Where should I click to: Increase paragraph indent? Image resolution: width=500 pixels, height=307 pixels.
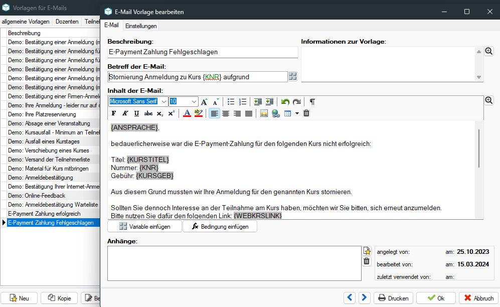269,102
